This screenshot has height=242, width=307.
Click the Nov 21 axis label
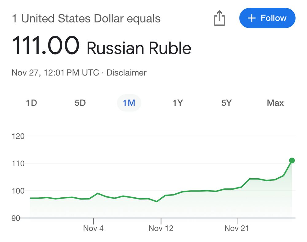237,228
